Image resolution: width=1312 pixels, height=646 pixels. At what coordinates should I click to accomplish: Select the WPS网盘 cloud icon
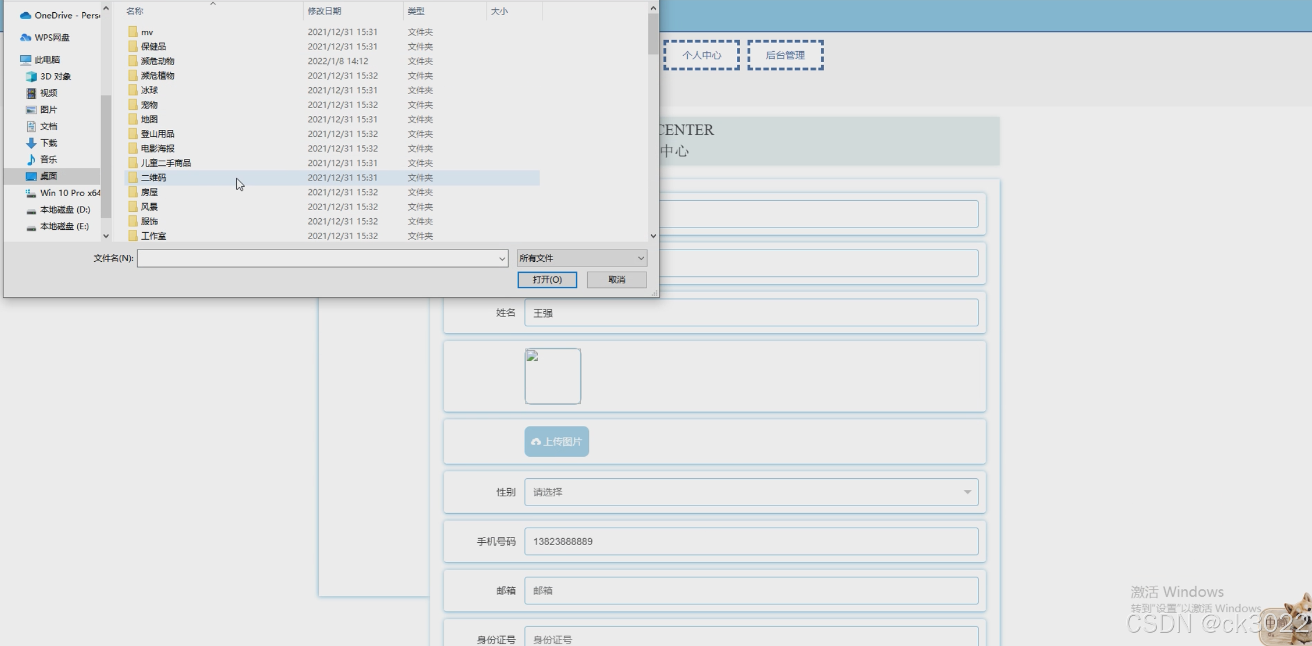click(x=26, y=38)
